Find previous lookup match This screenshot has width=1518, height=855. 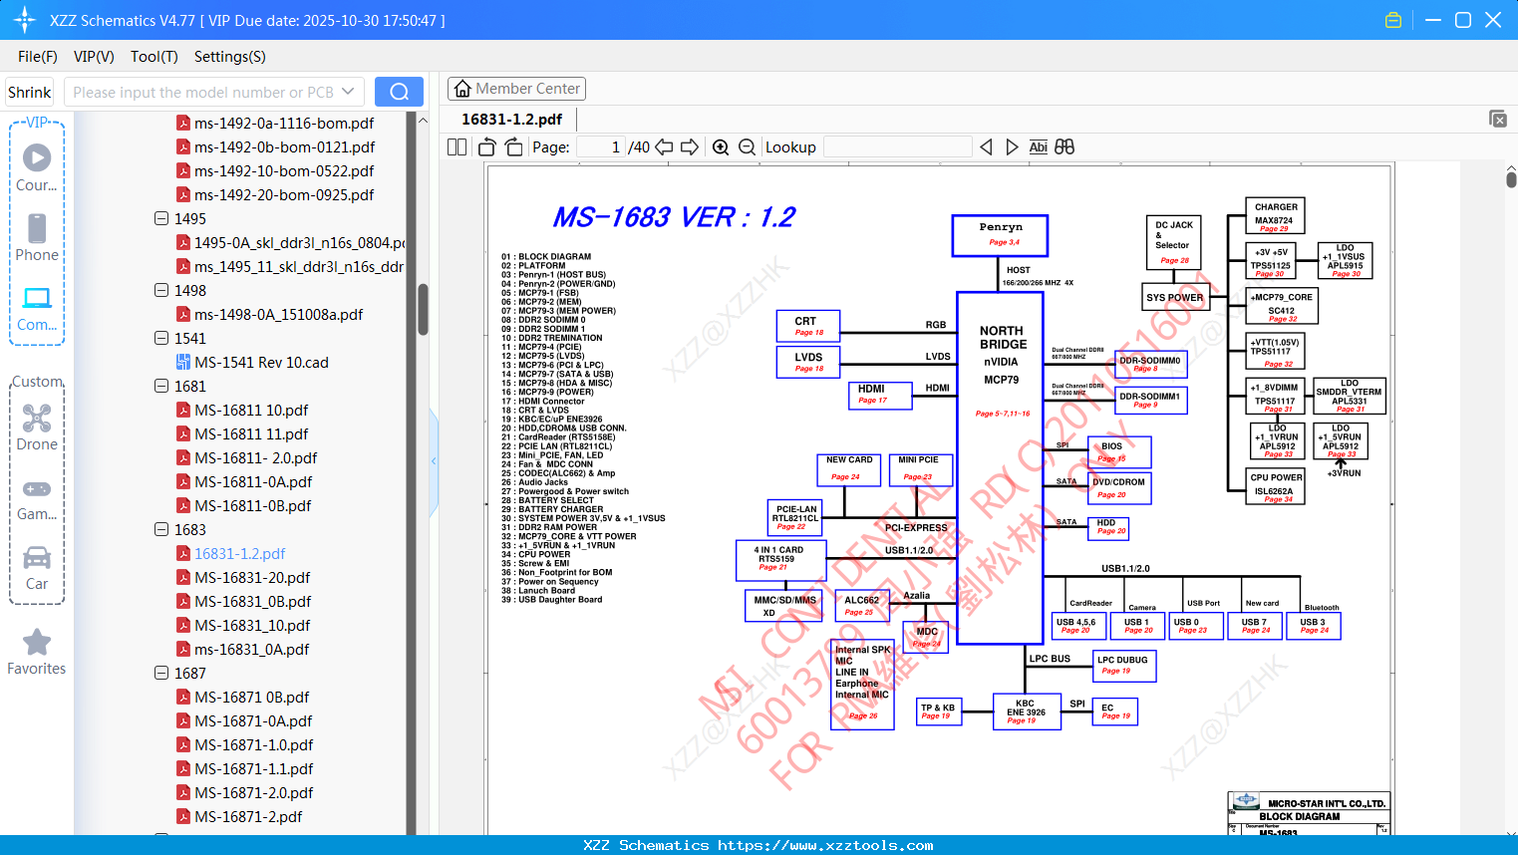coord(986,146)
